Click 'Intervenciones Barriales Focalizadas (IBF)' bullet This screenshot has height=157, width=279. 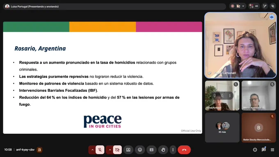(x=58, y=90)
